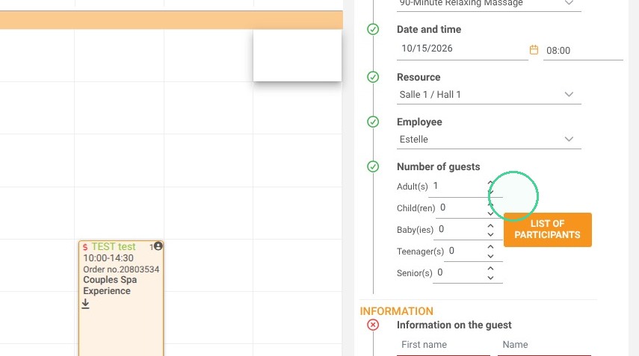639x356 pixels.
Task: Click green check beside Number of guests
Action: click(x=373, y=166)
